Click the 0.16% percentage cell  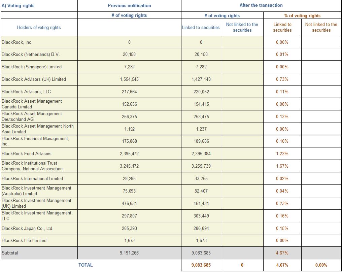[282, 216]
